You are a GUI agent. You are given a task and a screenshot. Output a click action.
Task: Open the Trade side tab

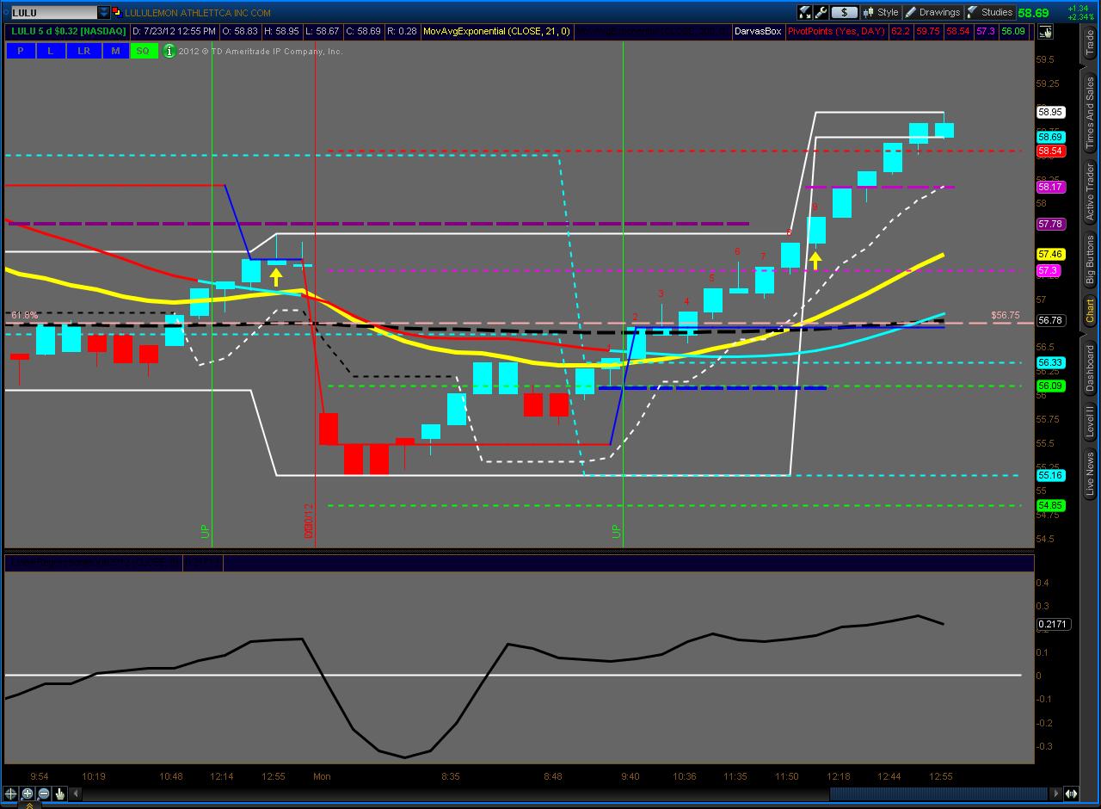click(x=1090, y=42)
